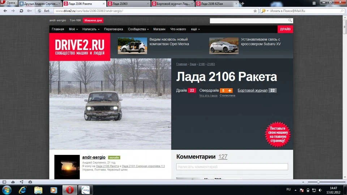Open the Что это такое link

[208, 95]
